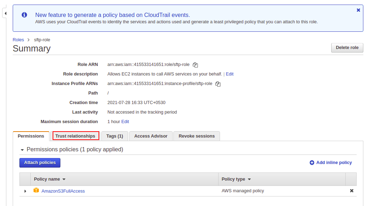Open the Access Advisor tab
The width and height of the screenshot is (369, 206).
click(151, 136)
